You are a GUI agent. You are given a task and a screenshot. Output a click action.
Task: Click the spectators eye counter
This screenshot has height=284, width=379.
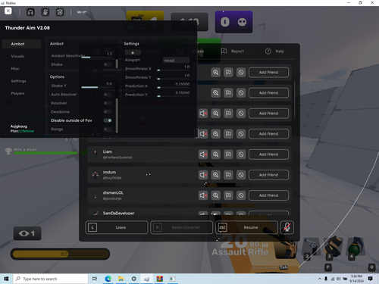click(27, 233)
